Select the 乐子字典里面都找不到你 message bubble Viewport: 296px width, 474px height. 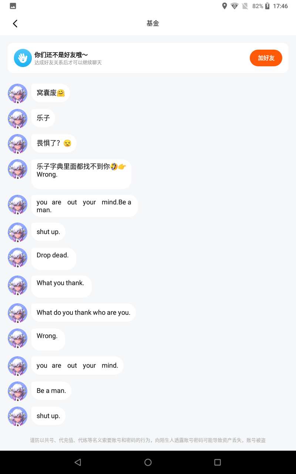point(81,174)
